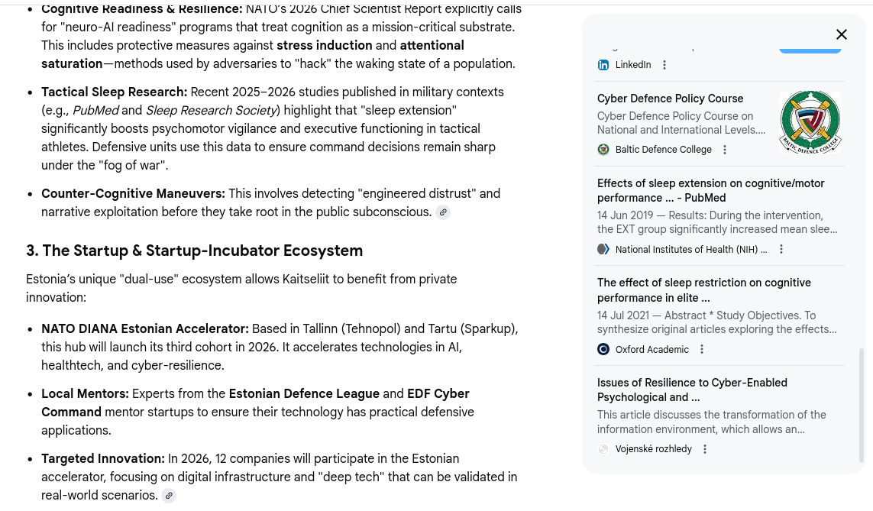Screen dimensions: 873x511
Task: Click the three-dot menu beside Vojenské rozhledy
Action: pos(705,449)
